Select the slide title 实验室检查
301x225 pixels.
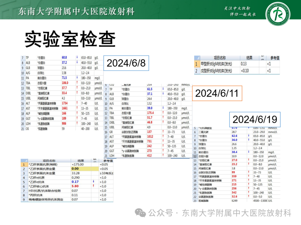70,39
